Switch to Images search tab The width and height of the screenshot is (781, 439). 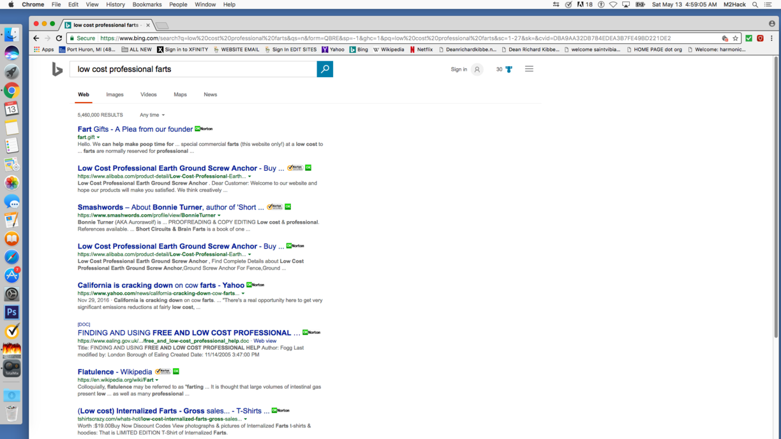point(115,94)
